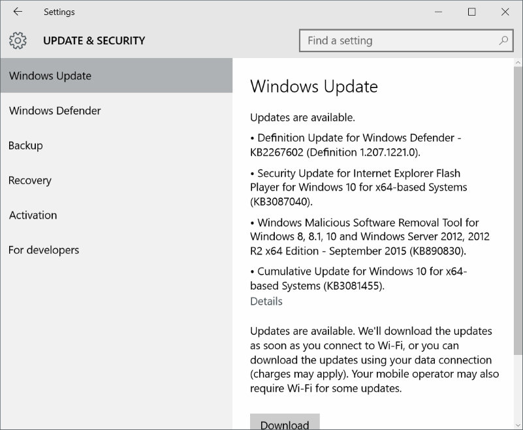Select Windows Update in the sidebar

[x=50, y=76]
